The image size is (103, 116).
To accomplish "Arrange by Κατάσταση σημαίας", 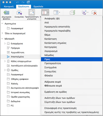I will pyautogui.click(x=72, y=43).
